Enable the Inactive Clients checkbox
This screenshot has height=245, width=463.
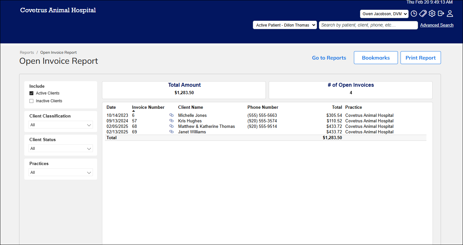coord(31,101)
